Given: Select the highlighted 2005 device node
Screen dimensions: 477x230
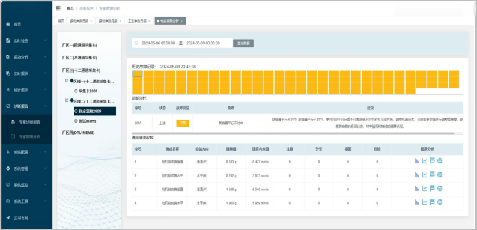Looking at the screenshot, I should click(95, 111).
